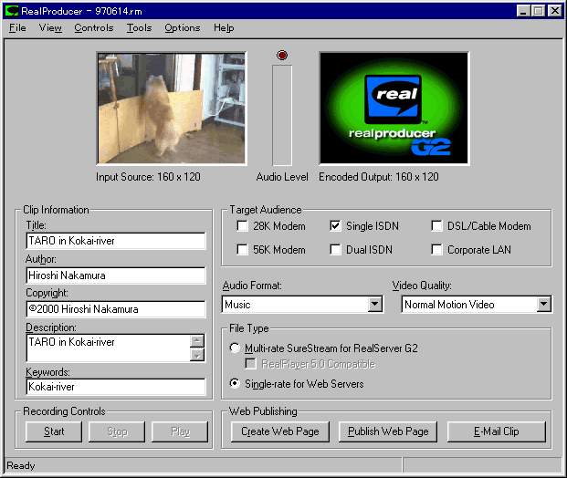Open the File menu

click(x=17, y=27)
